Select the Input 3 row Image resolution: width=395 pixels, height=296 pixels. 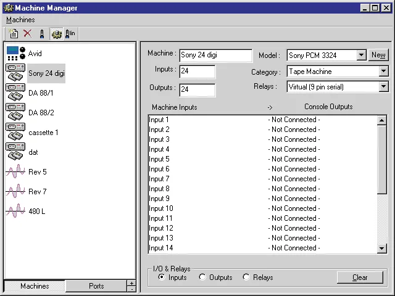tap(262, 139)
